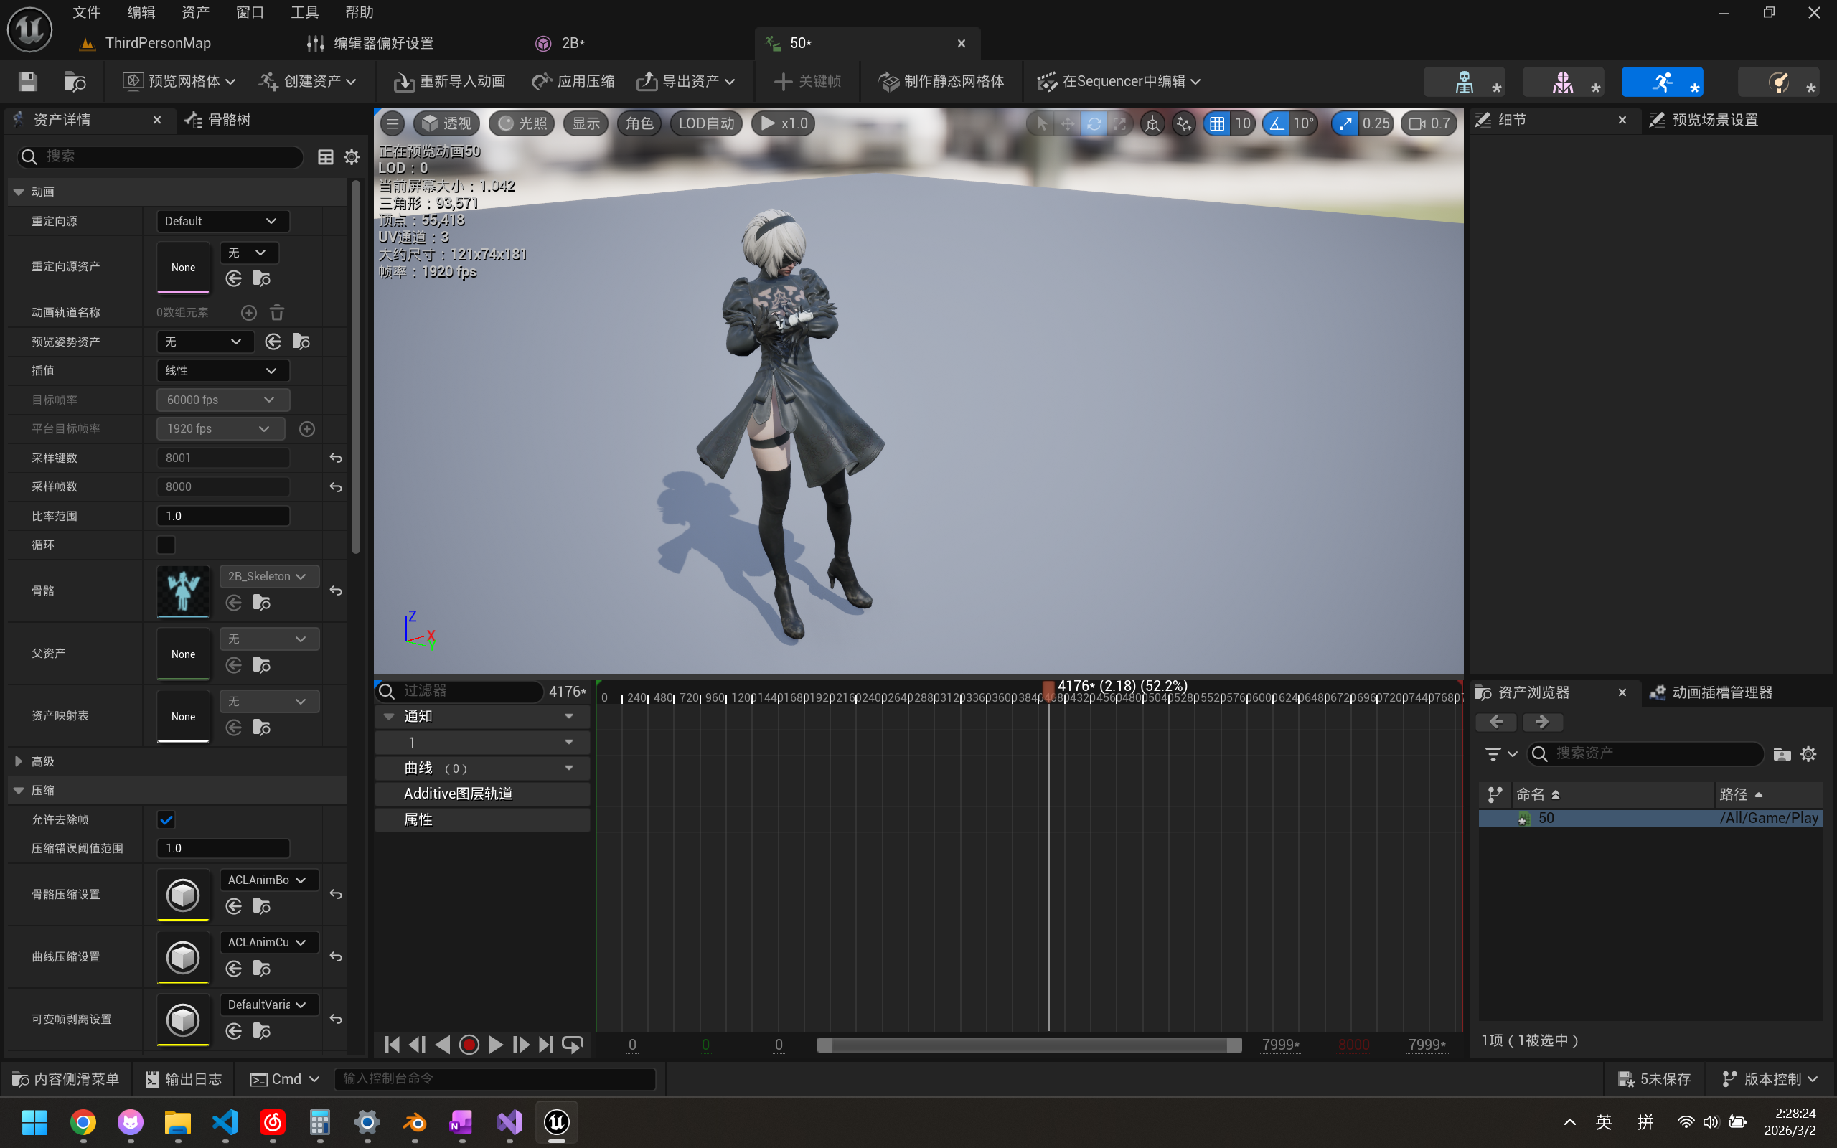Open the 工具 menu
Viewport: 1837px width, 1148px height.
[x=304, y=12]
